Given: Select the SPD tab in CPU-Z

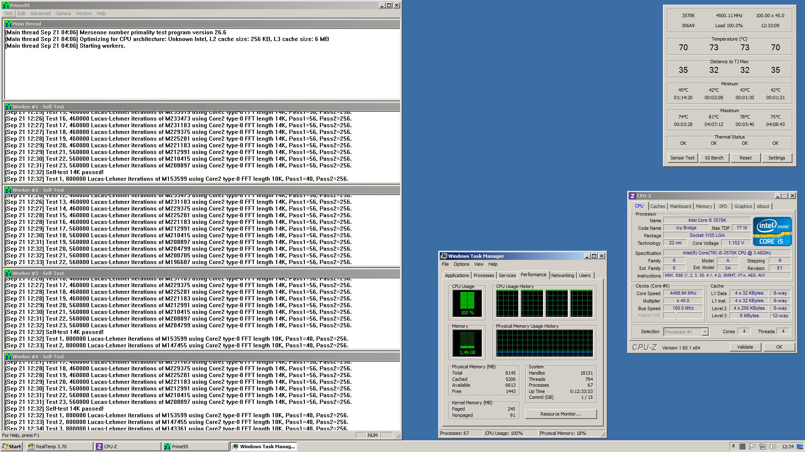Looking at the screenshot, I should coord(723,206).
